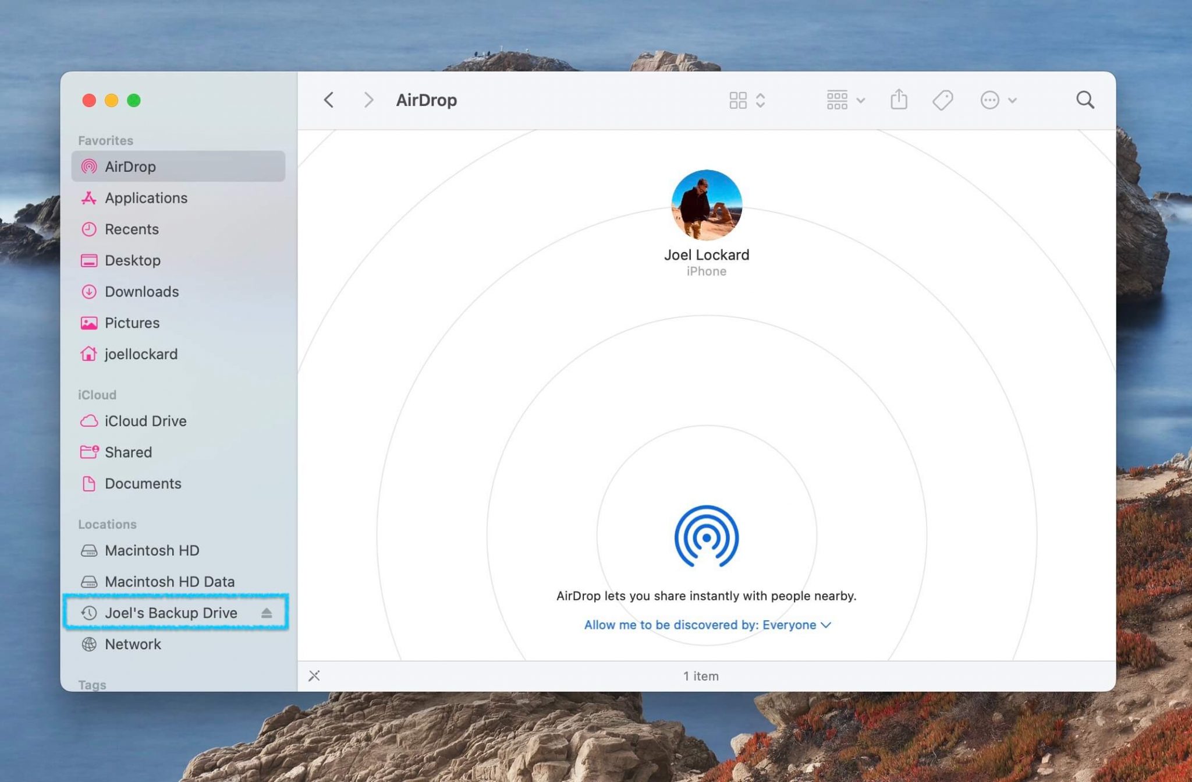
Task: Select Desktop in the sidebar
Action: coord(178,260)
